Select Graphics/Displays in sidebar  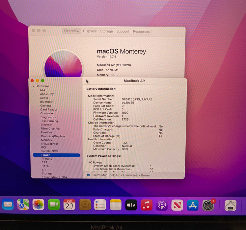click(x=53, y=136)
